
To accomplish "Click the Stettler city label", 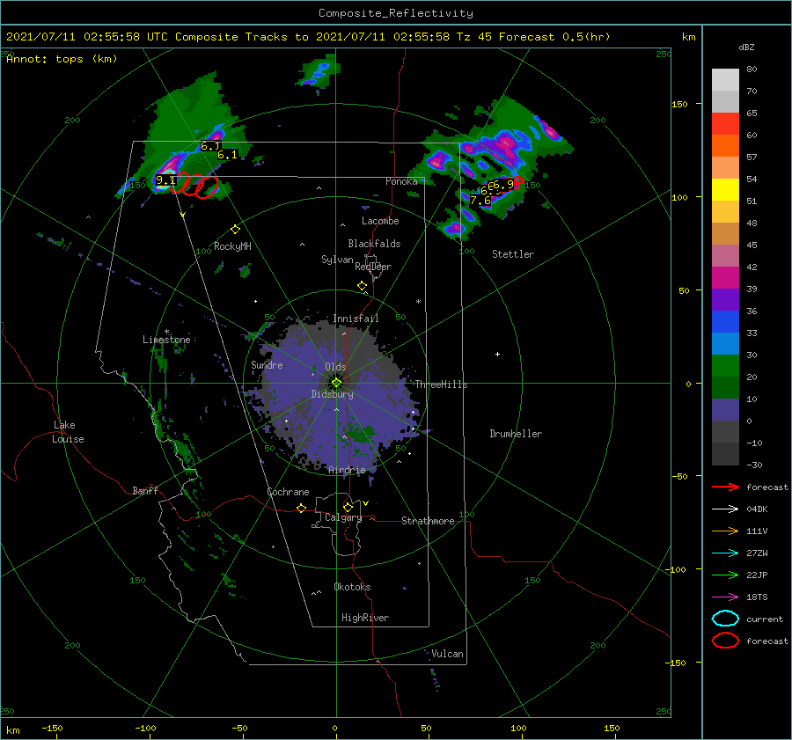I will pyautogui.click(x=513, y=254).
